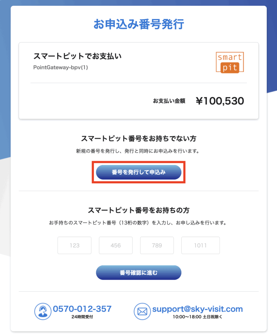Click the 10:00〜18:00 土日祝除く hours text
The width and height of the screenshot is (277, 336).
[198, 317]
